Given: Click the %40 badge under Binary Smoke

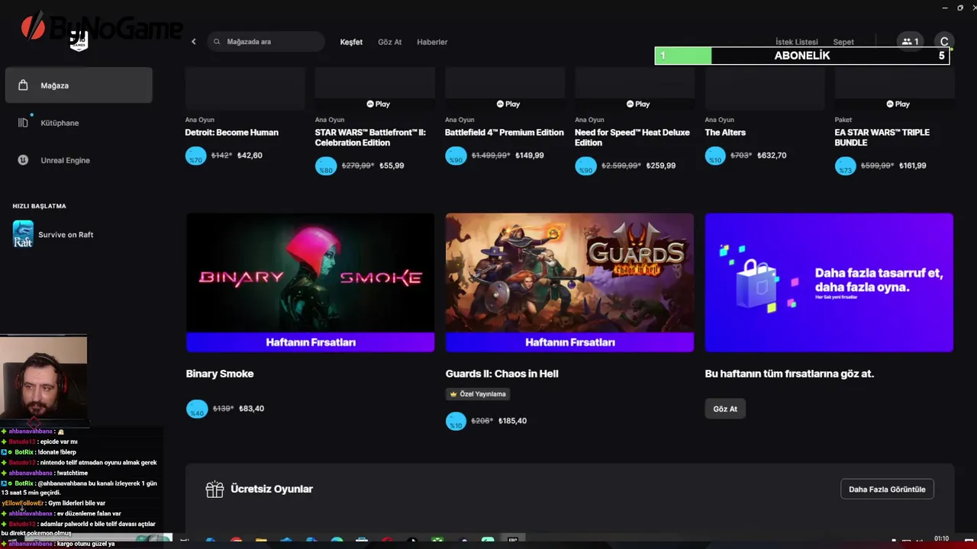Looking at the screenshot, I should tap(197, 409).
